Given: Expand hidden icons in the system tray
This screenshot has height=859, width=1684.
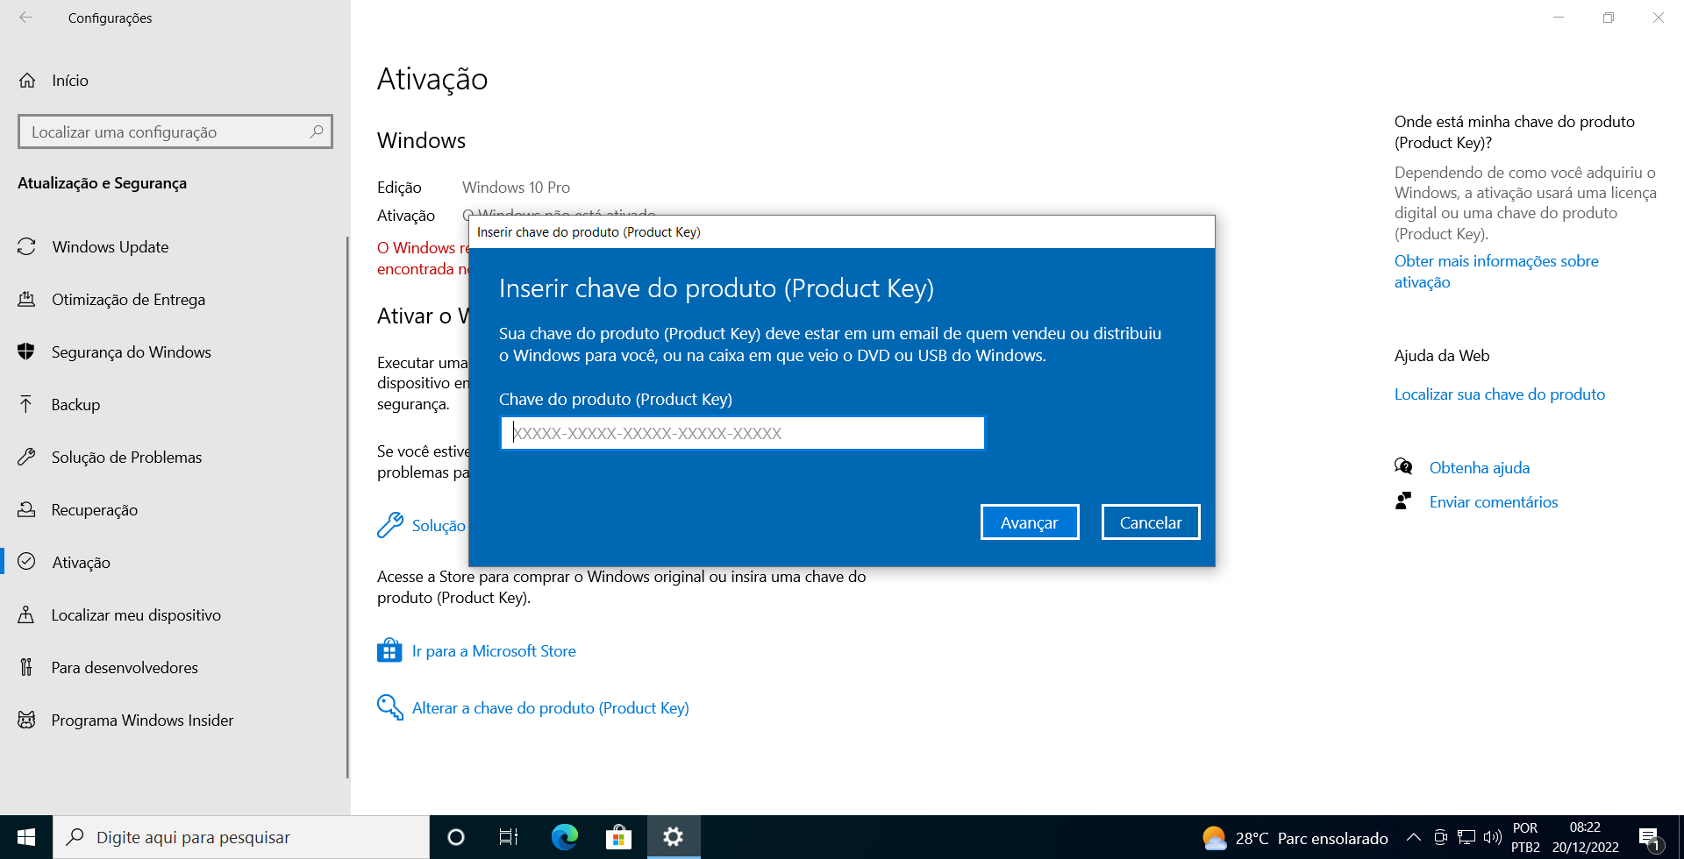Looking at the screenshot, I should pos(1414,837).
